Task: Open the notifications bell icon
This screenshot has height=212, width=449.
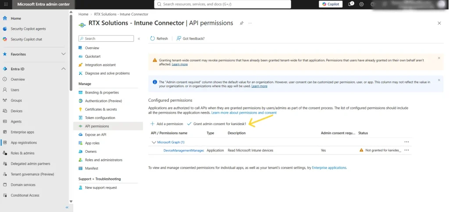Action: (350, 4)
